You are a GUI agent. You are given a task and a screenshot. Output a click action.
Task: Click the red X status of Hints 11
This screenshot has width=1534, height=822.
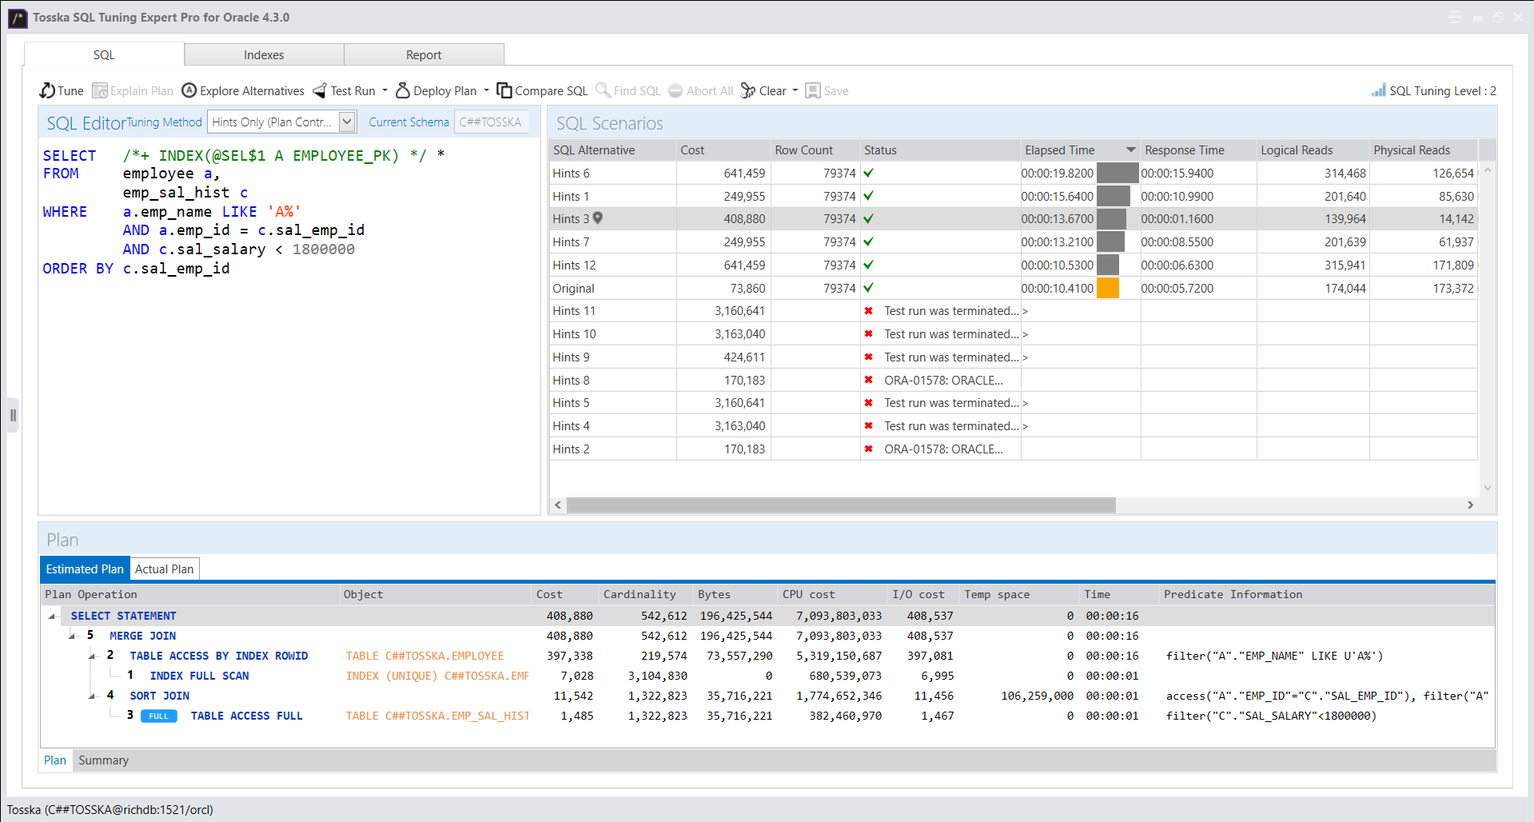coord(869,311)
